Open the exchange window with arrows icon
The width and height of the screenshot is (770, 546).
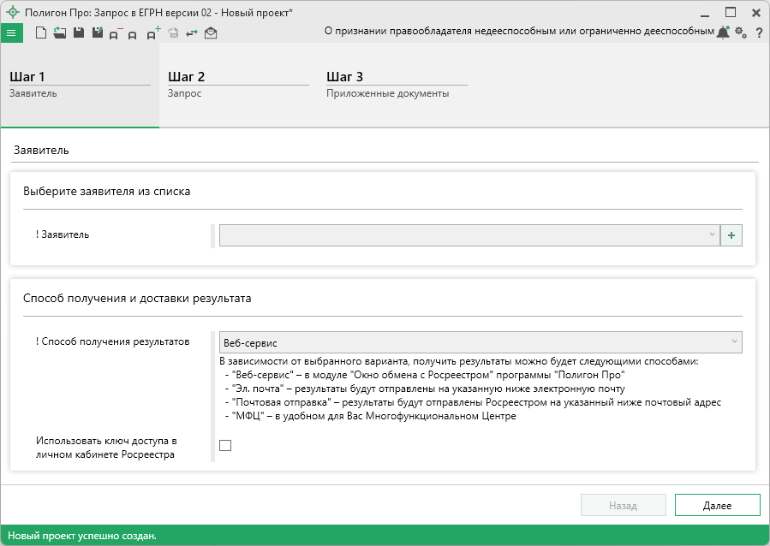click(192, 33)
